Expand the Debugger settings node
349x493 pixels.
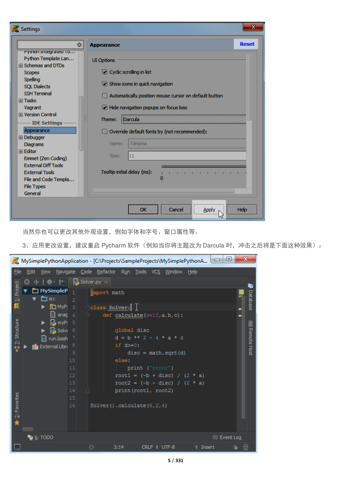[x=21, y=138]
